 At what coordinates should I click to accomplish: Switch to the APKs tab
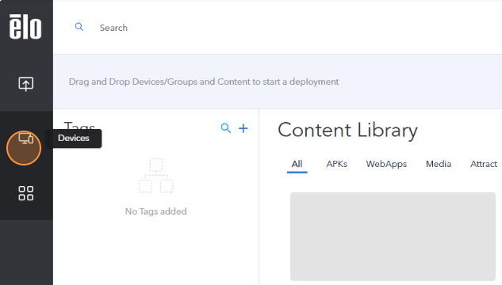click(336, 164)
